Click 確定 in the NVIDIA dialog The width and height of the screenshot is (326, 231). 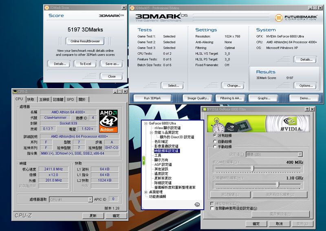pos(256,224)
